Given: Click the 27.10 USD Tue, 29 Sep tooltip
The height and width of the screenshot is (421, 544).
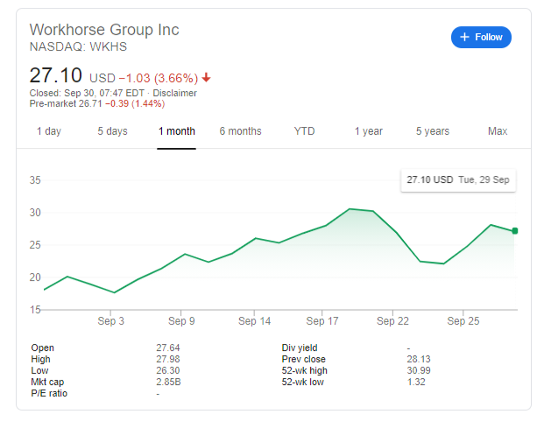Looking at the screenshot, I should pyautogui.click(x=458, y=179).
